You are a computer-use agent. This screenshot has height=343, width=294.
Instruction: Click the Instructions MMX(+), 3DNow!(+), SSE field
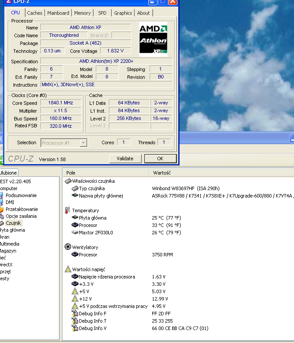click(106, 84)
